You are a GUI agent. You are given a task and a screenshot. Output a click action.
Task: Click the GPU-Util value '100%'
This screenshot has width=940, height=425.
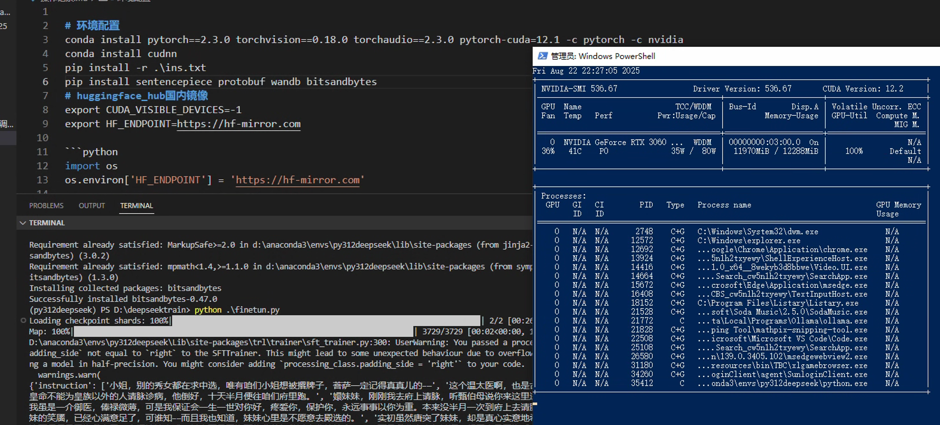(x=854, y=152)
